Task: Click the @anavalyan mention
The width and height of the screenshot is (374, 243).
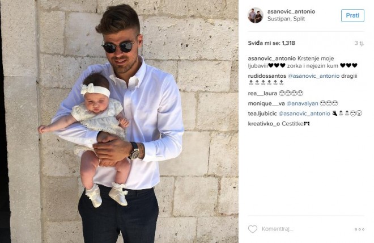Action: [x=302, y=103]
